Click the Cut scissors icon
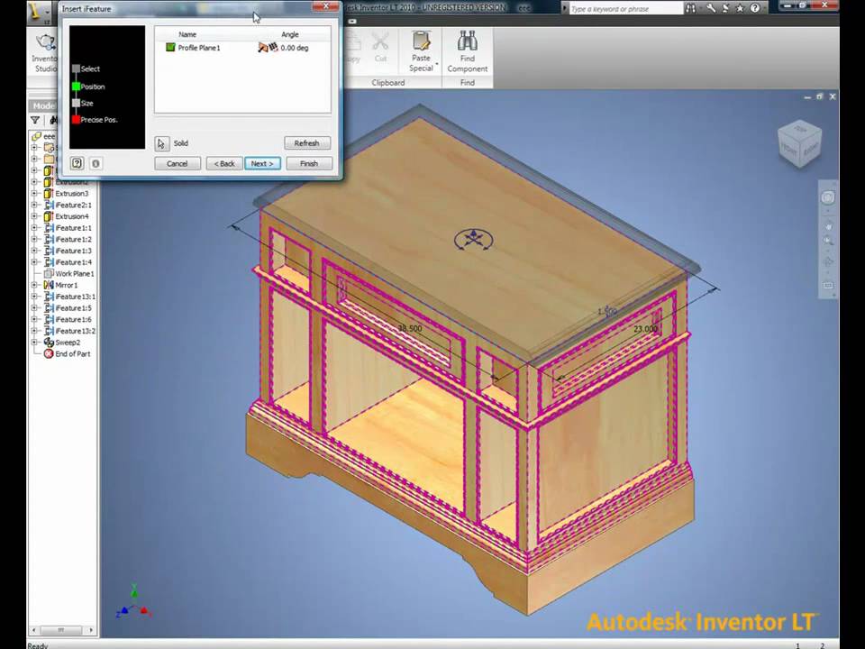This screenshot has height=649, width=865. tap(380, 41)
